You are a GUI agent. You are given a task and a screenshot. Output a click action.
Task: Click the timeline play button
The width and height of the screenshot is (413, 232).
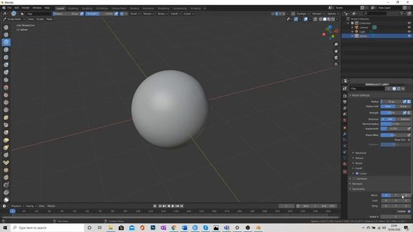coord(173,206)
